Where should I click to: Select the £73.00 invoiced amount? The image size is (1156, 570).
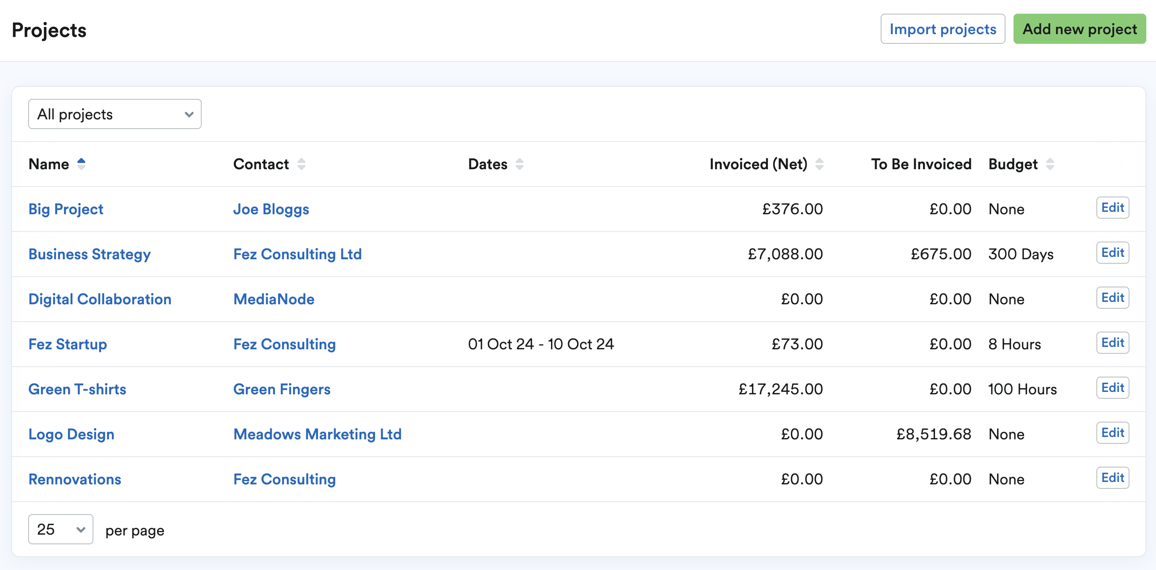[797, 344]
